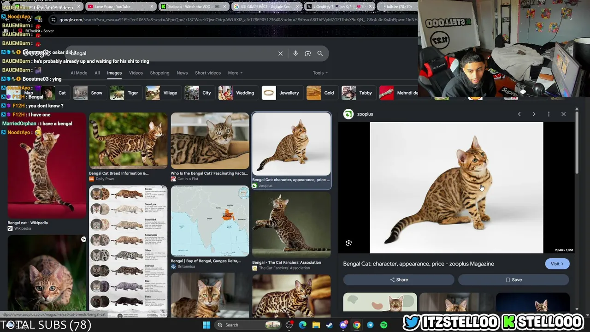
Task: Switch to the News results tab
Action: click(x=182, y=73)
